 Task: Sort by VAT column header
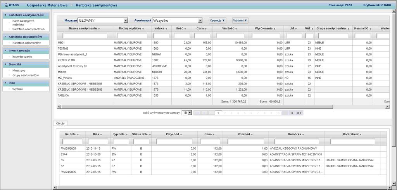click(309, 28)
